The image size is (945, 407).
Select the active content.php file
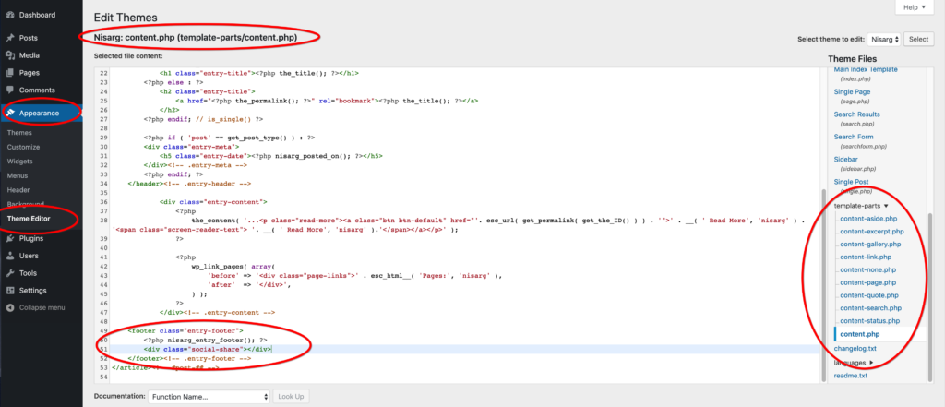pos(859,334)
